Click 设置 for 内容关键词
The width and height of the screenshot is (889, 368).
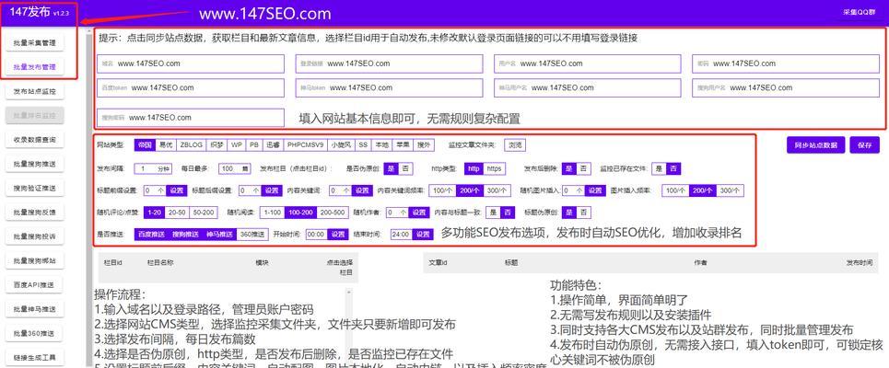tap(361, 190)
